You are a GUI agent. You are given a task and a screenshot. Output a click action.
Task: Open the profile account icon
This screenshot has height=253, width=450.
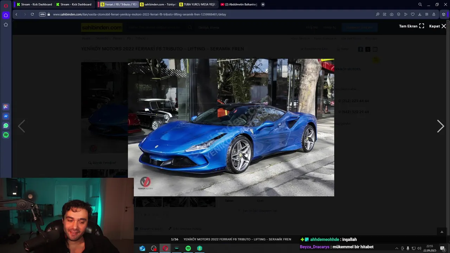point(434,14)
